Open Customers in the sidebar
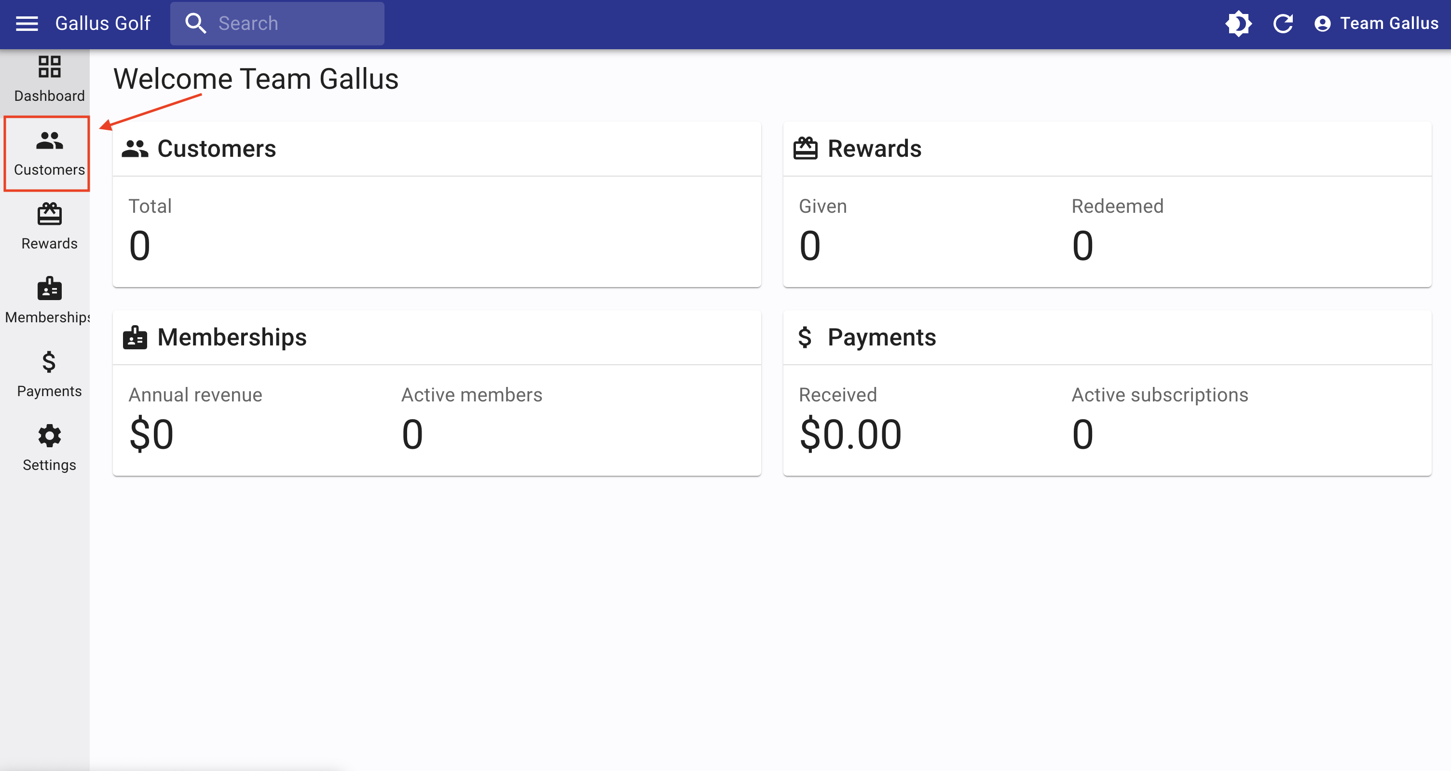The image size is (1451, 771). (49, 153)
